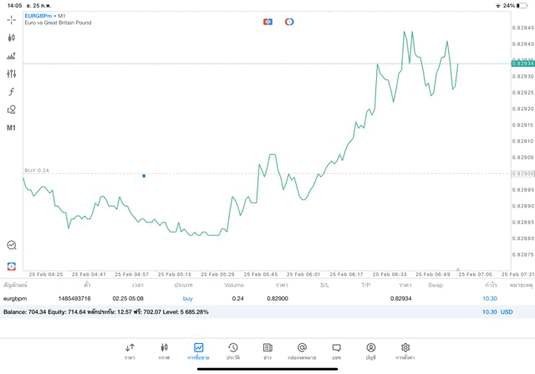
Task: Open the mailbox @ tab
Action: click(x=302, y=351)
